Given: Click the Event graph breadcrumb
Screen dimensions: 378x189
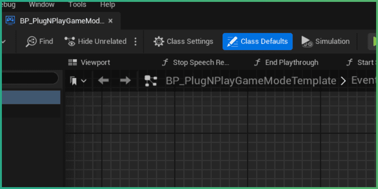Looking at the screenshot, I should tap(363, 80).
